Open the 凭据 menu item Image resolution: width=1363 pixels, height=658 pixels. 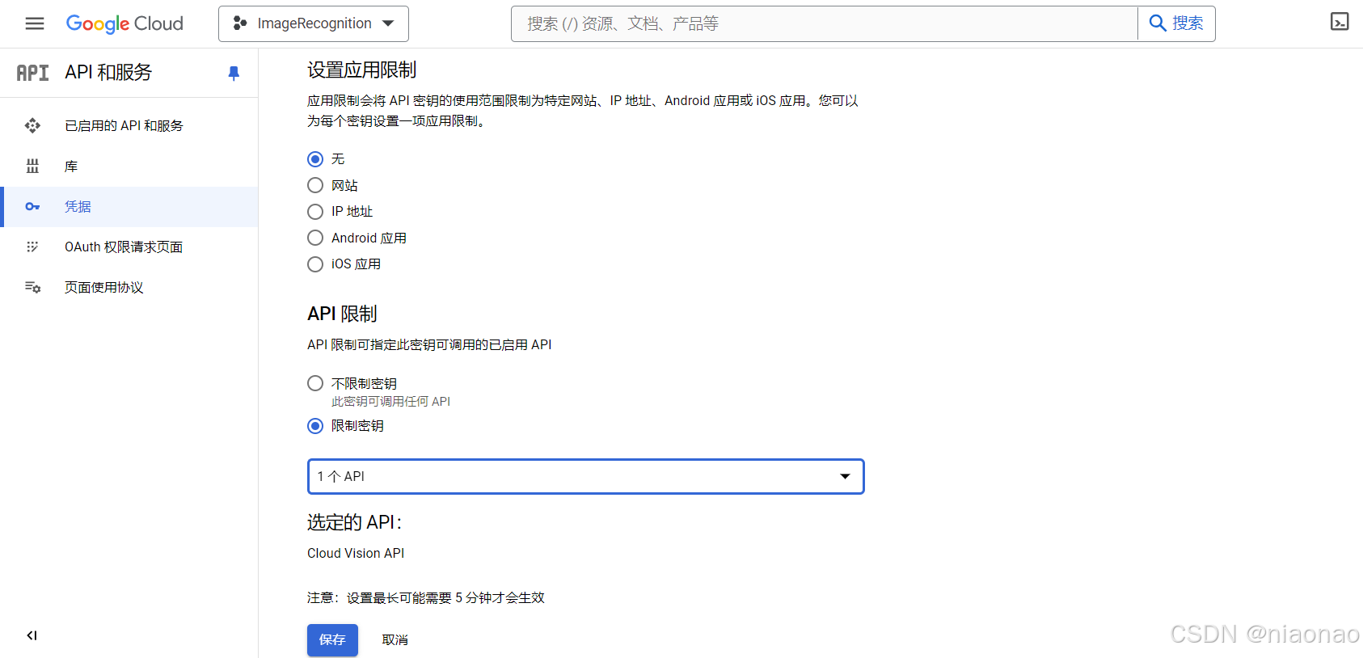tap(129, 207)
